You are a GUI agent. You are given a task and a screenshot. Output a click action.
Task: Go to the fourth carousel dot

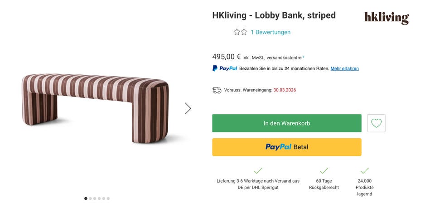pyautogui.click(x=99, y=198)
